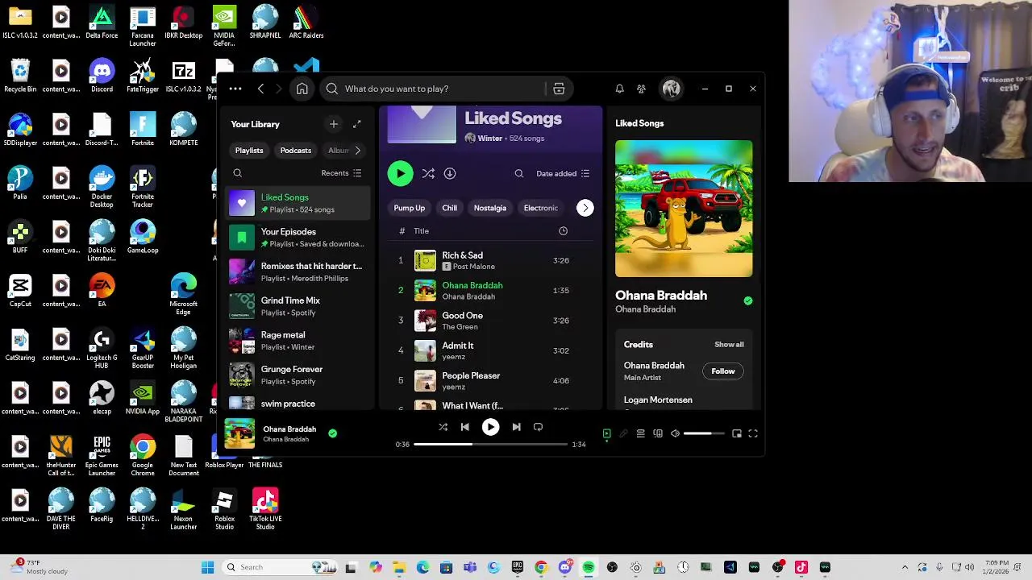Open the user profile avatar menu
The height and width of the screenshot is (580, 1032).
(x=671, y=89)
